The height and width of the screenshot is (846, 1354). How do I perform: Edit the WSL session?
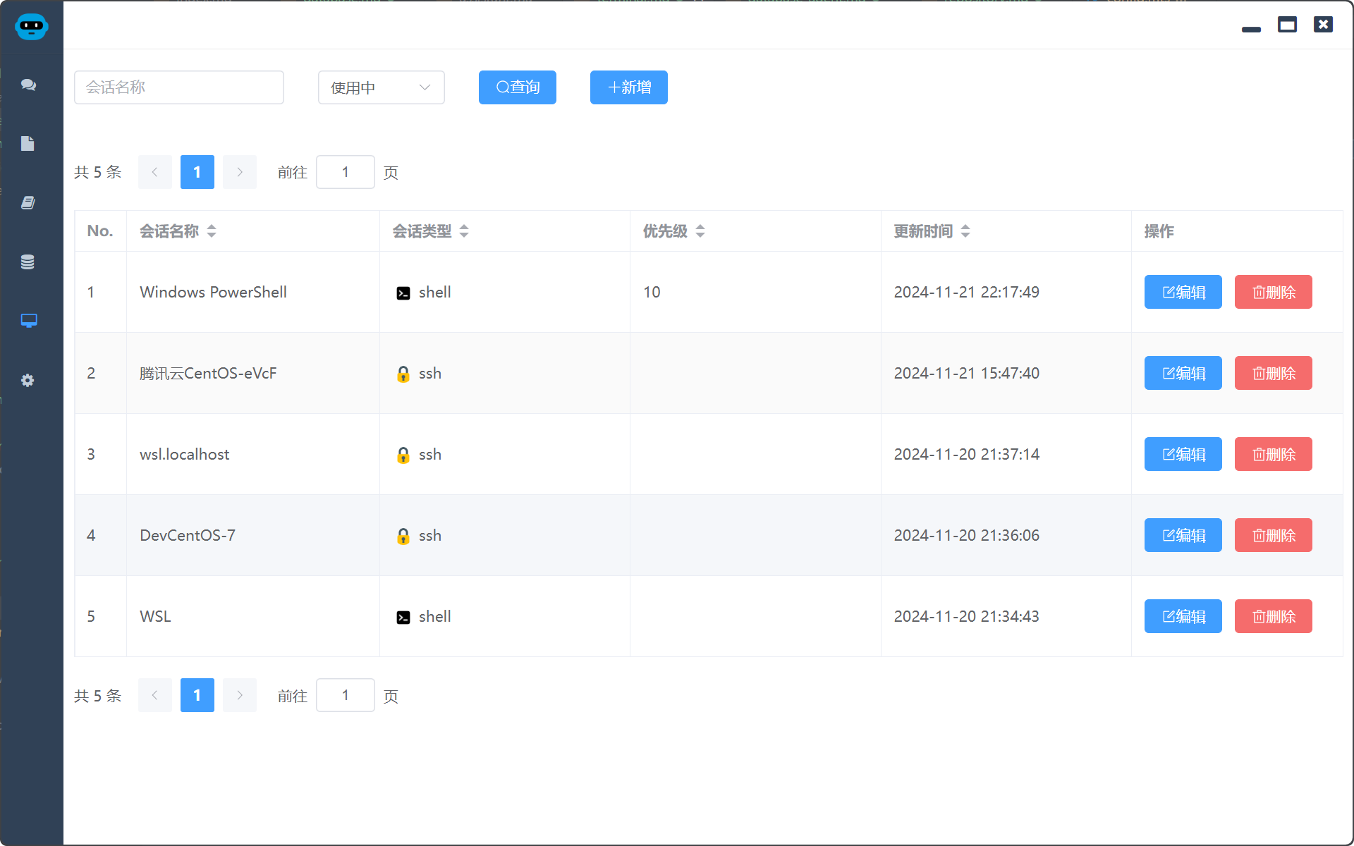(x=1183, y=616)
